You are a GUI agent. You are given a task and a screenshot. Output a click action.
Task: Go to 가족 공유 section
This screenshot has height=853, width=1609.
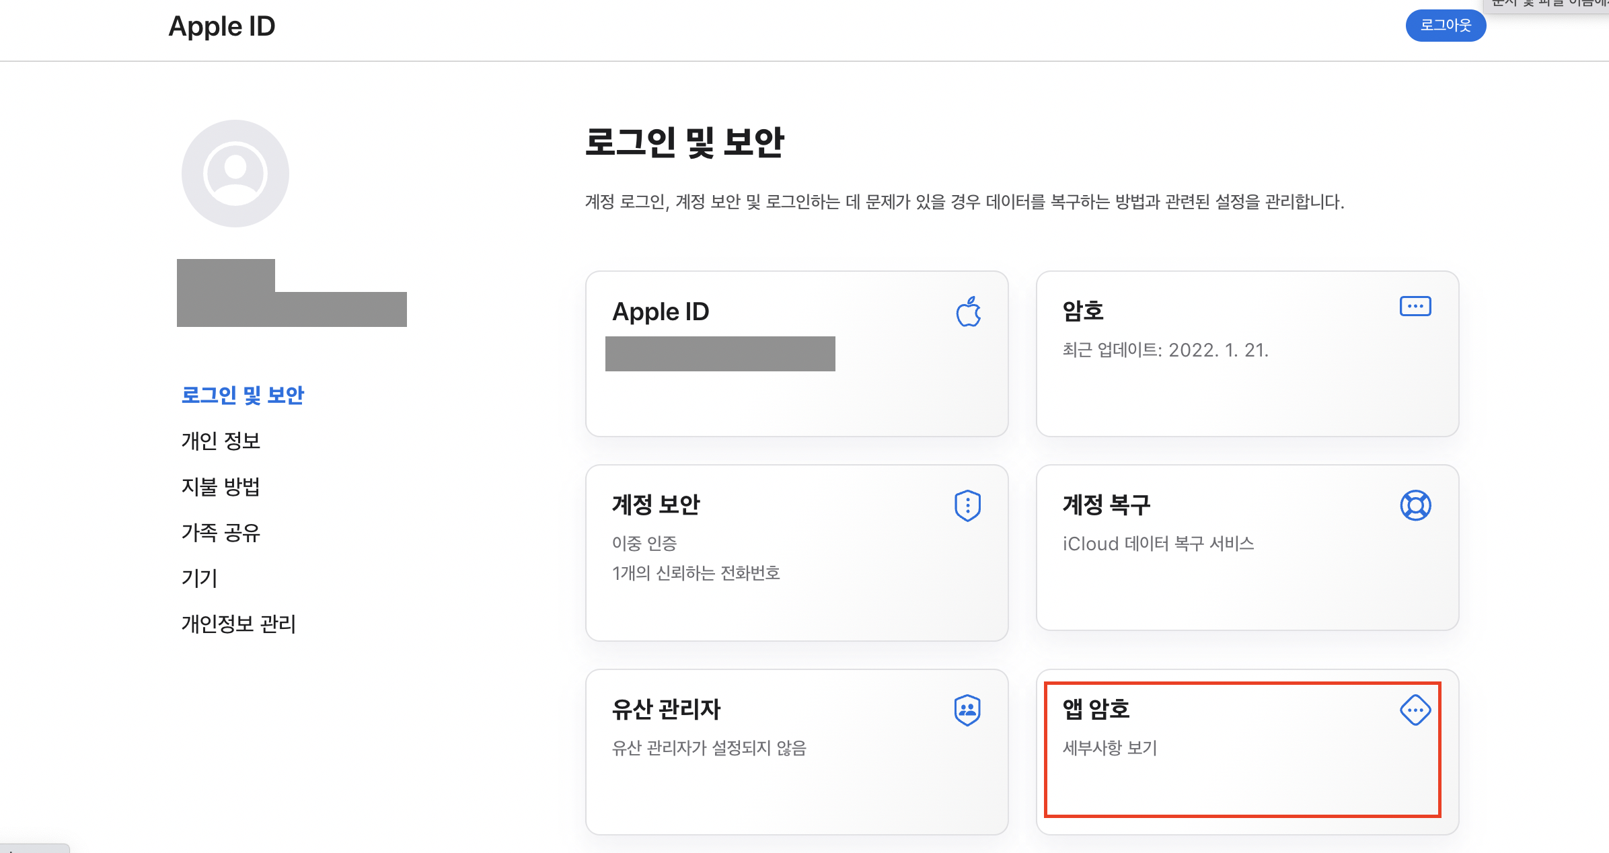click(221, 532)
